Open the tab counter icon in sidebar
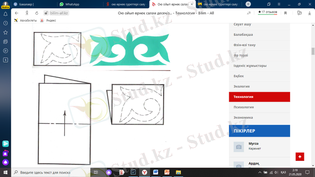315x177 pixels. pyautogui.click(x=6, y=60)
